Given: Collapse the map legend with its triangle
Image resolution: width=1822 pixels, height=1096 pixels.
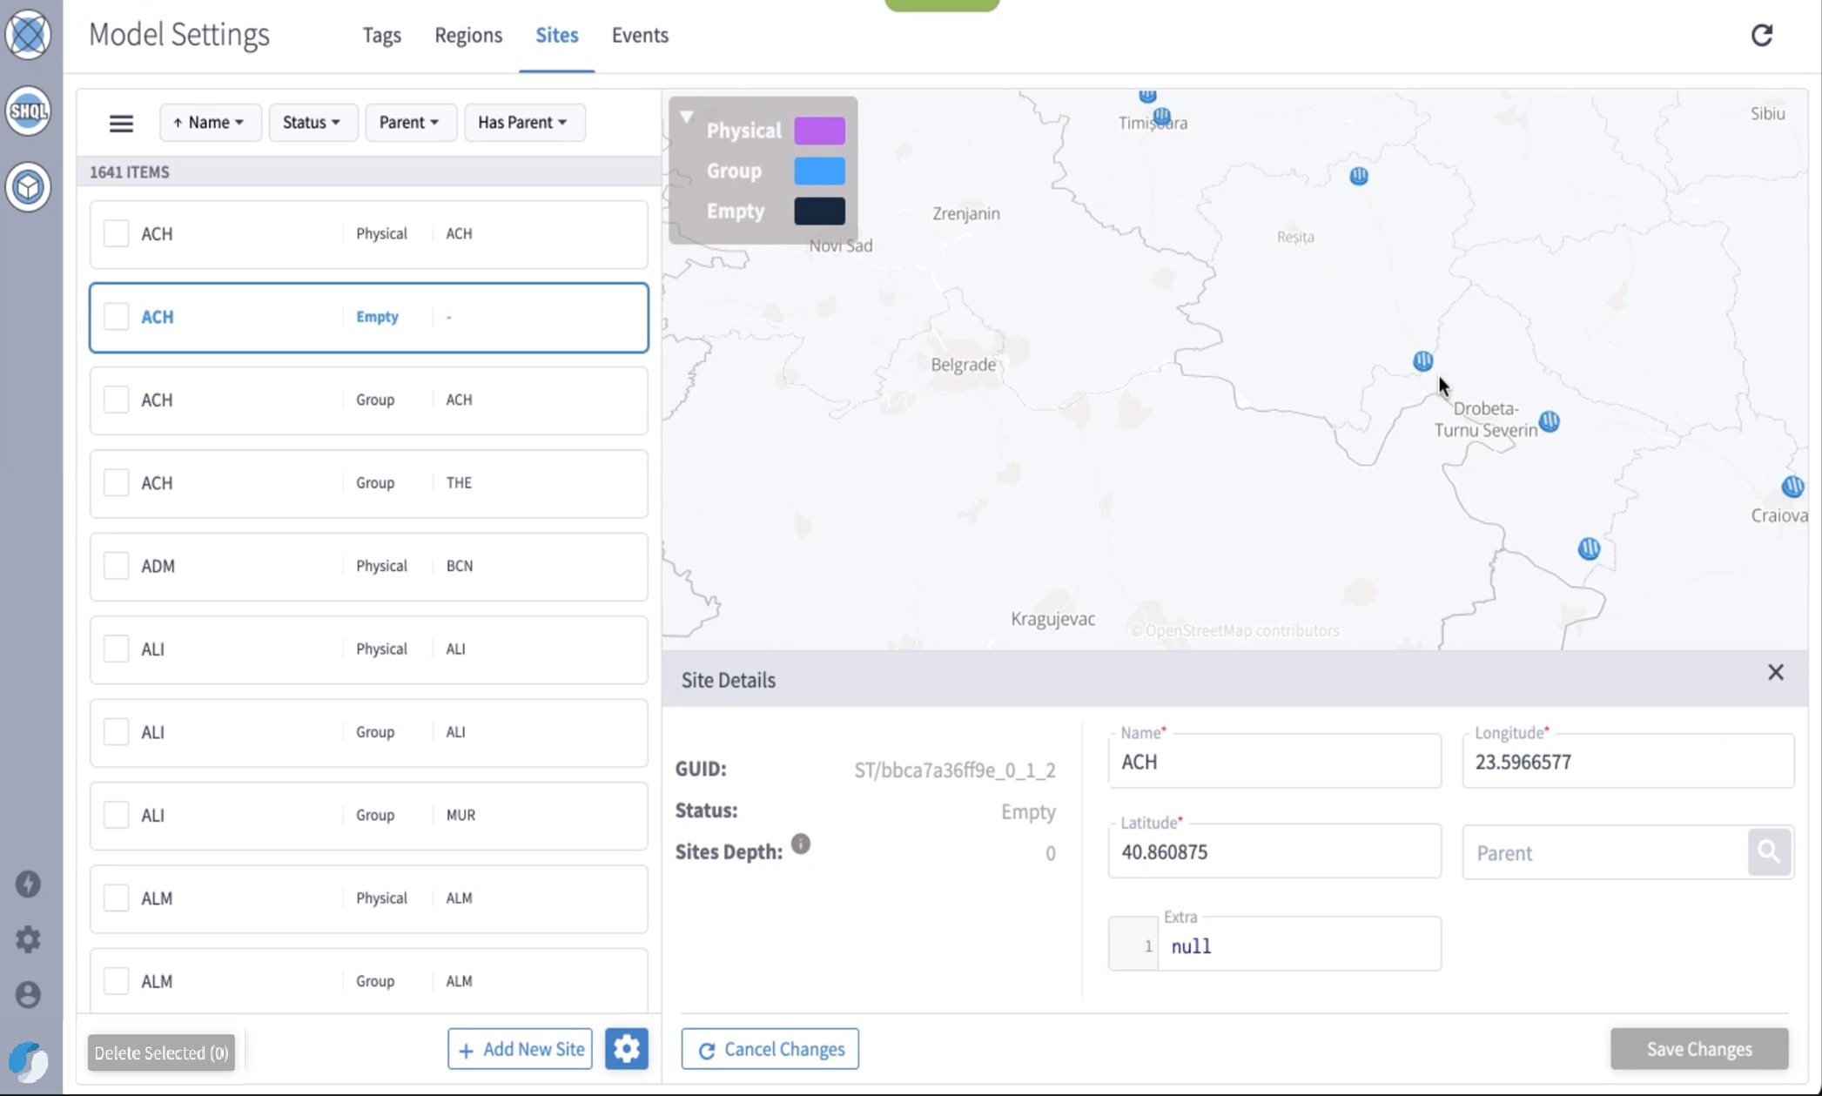Looking at the screenshot, I should (x=687, y=116).
